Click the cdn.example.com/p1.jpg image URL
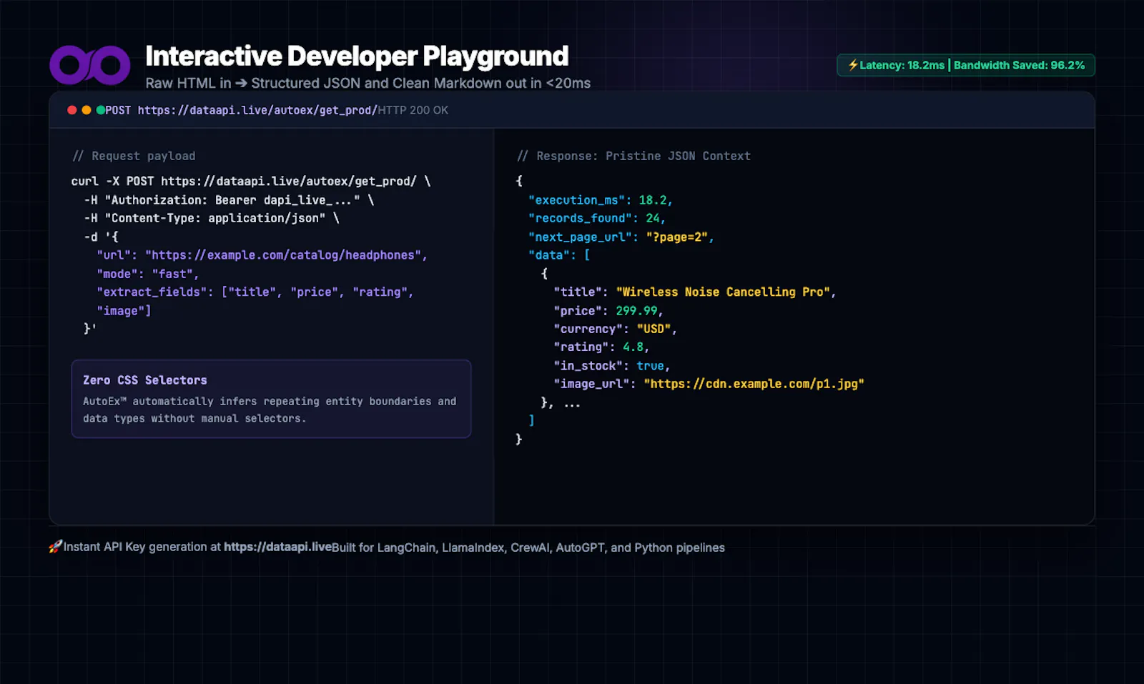 click(x=754, y=384)
